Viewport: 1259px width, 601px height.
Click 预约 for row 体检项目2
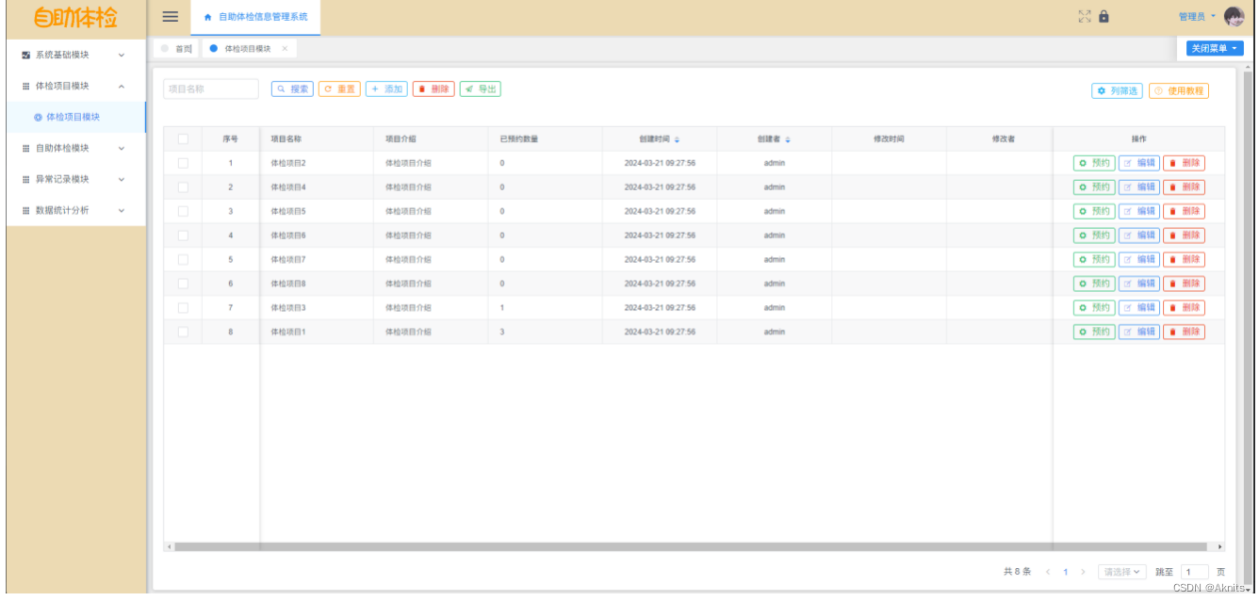1094,163
